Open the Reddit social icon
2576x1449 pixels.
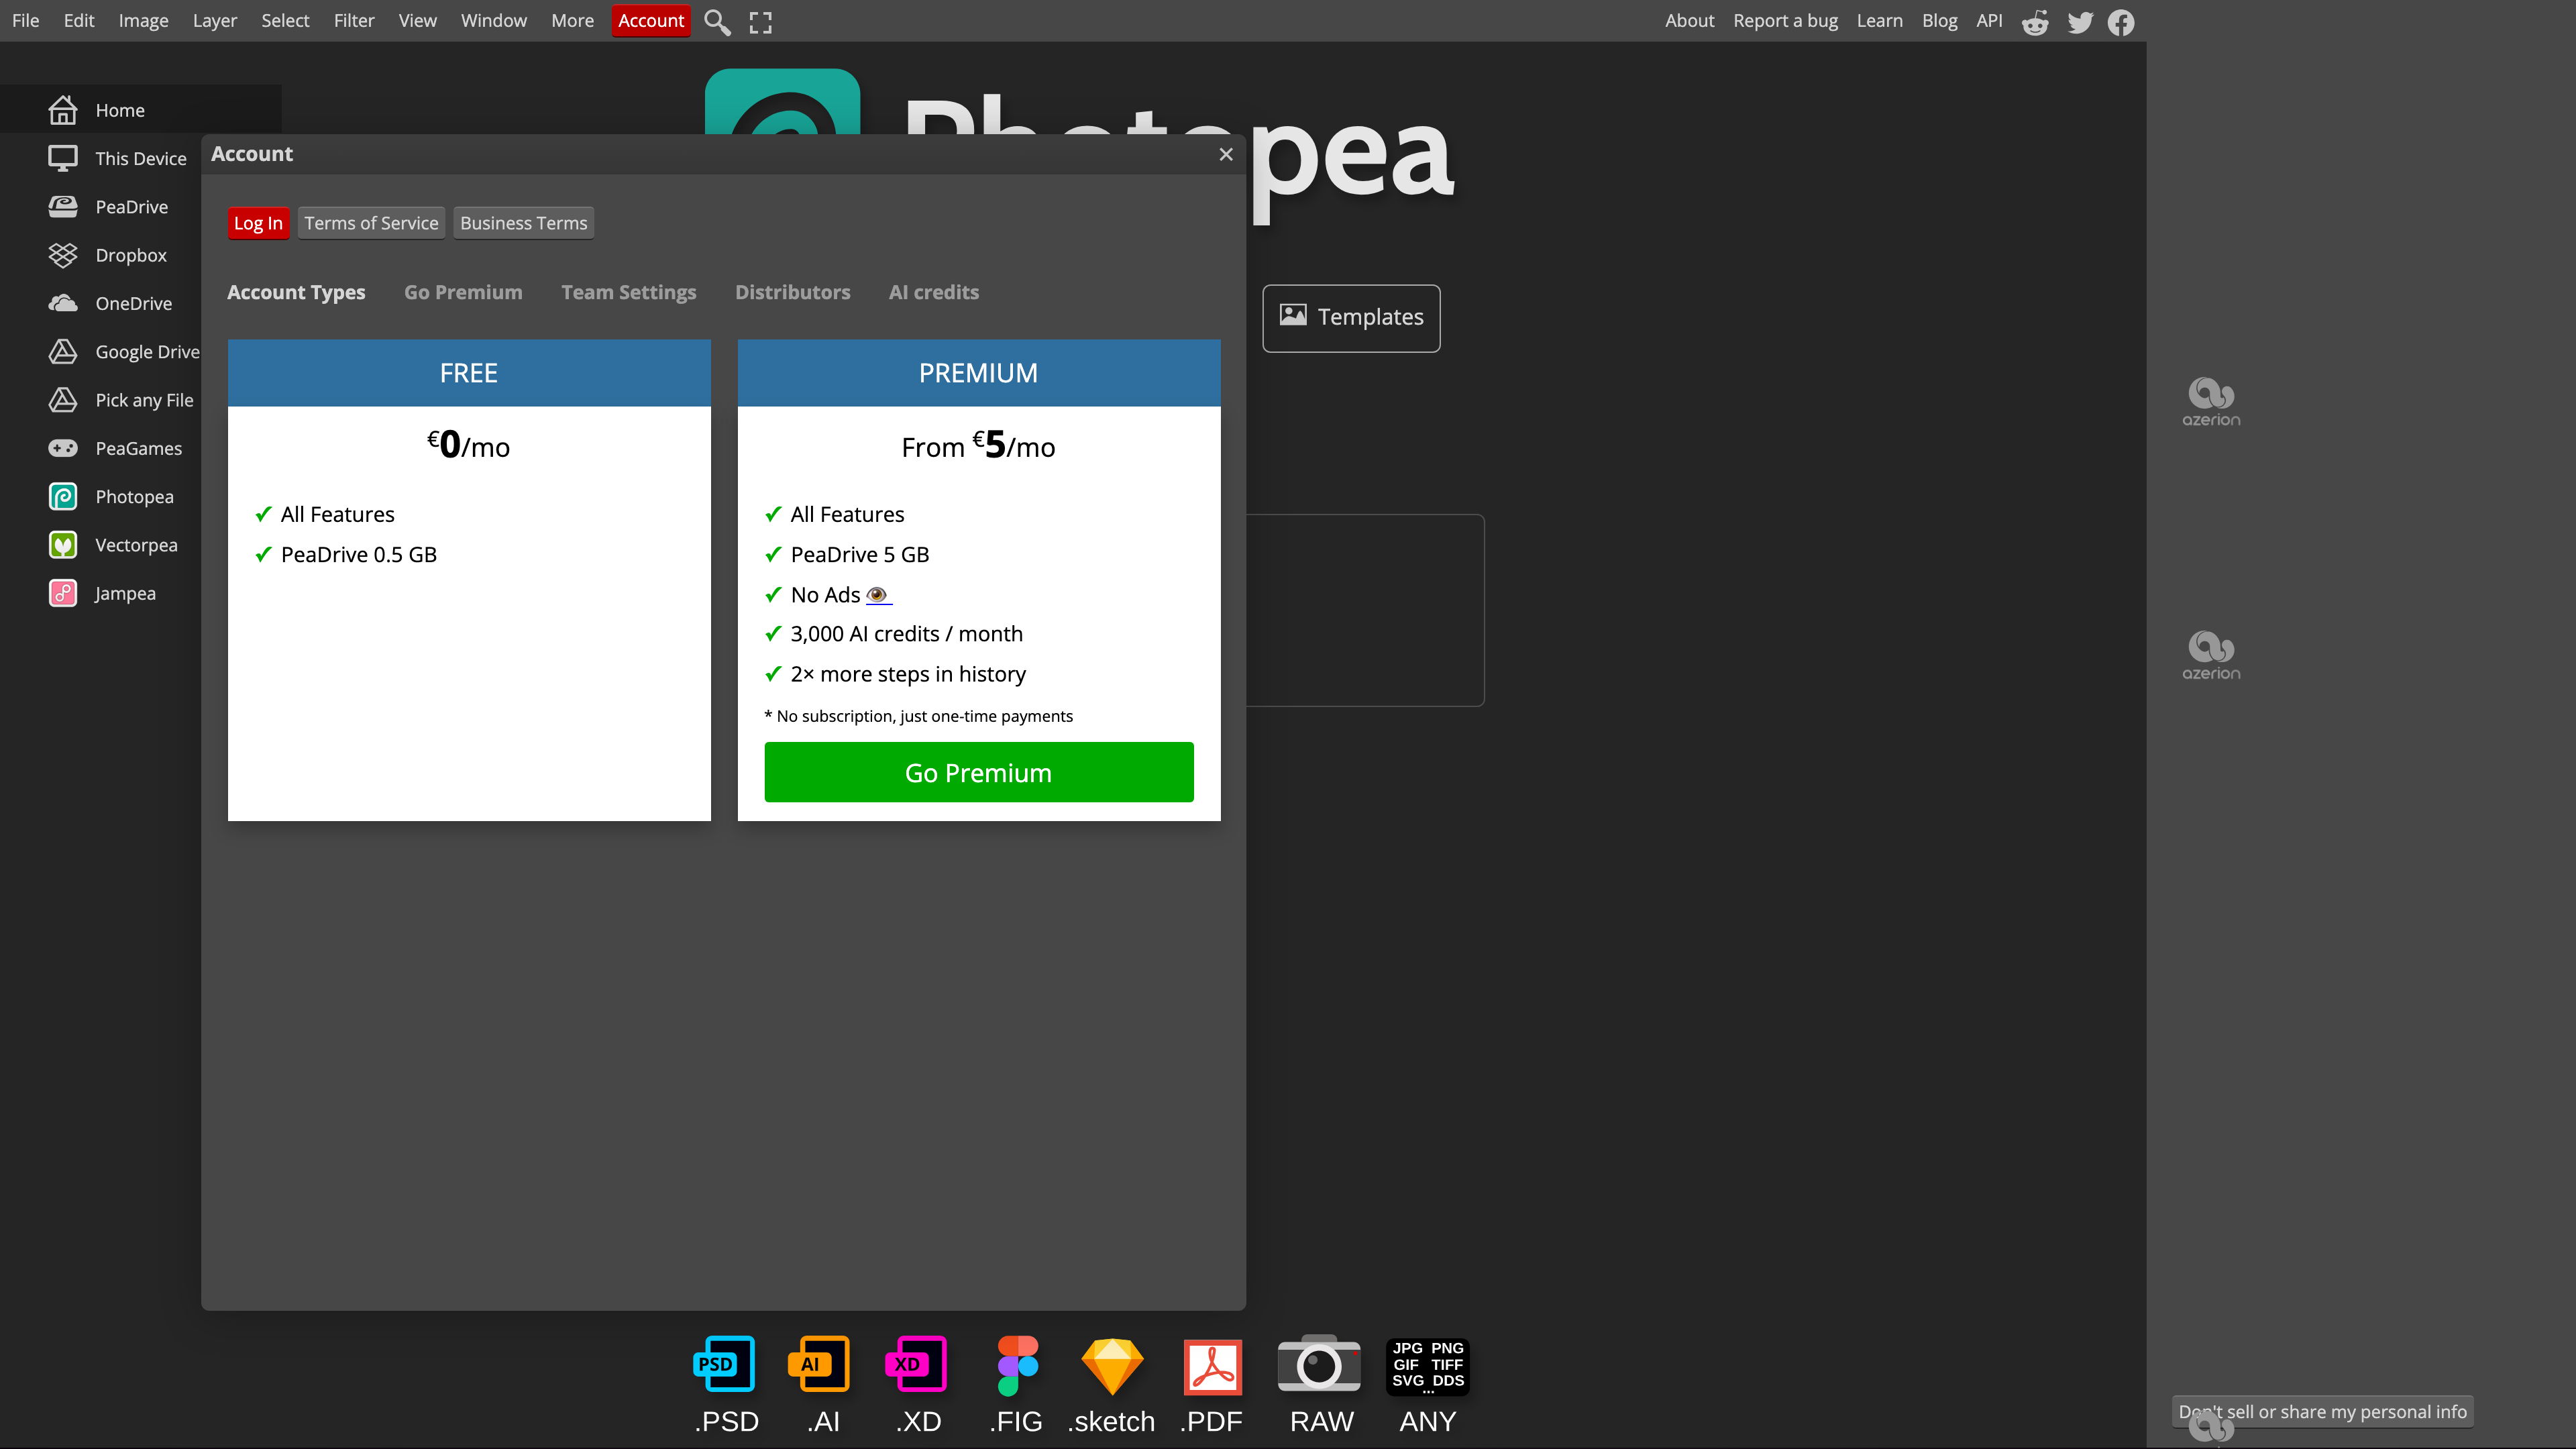[2035, 22]
